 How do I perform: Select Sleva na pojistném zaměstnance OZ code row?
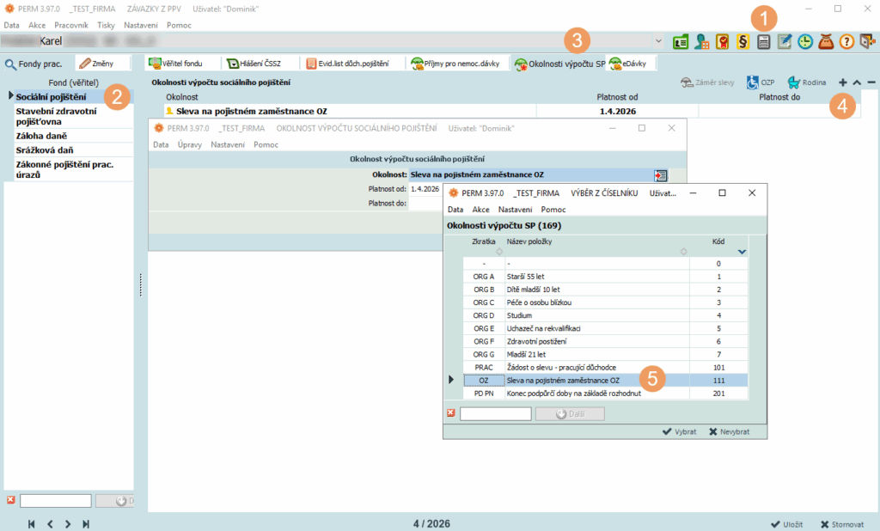[606, 381]
